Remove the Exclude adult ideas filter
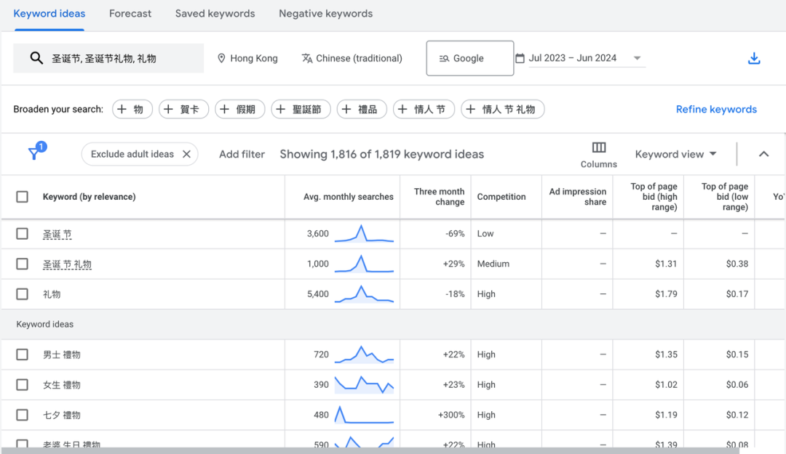786x454 pixels. 186,154
